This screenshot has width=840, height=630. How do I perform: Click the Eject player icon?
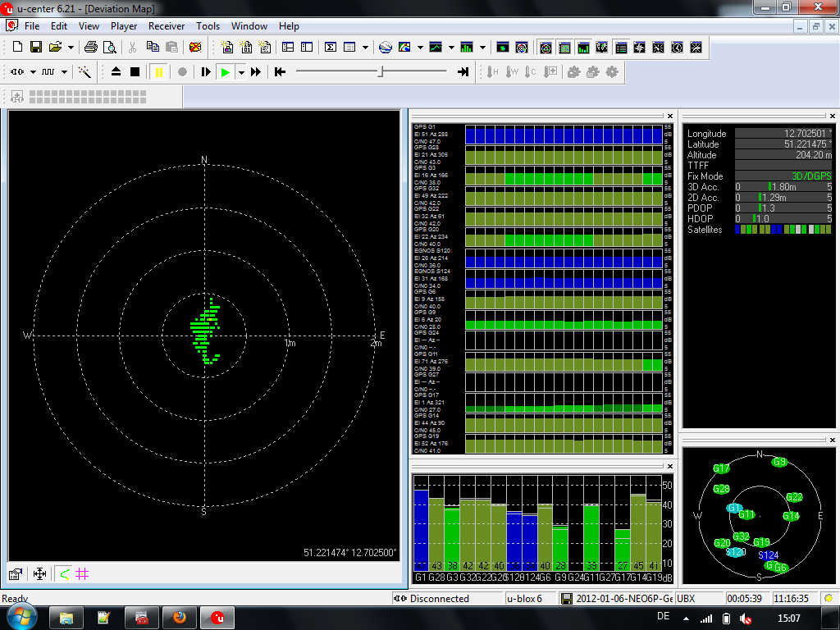tap(116, 72)
